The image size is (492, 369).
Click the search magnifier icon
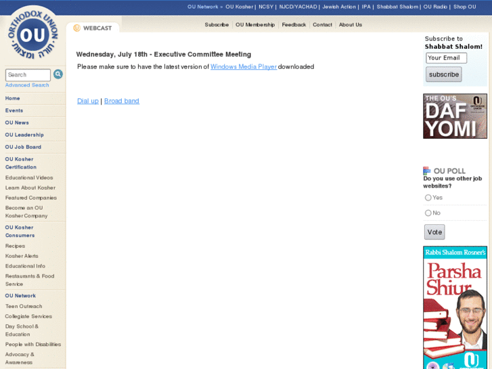(x=58, y=74)
